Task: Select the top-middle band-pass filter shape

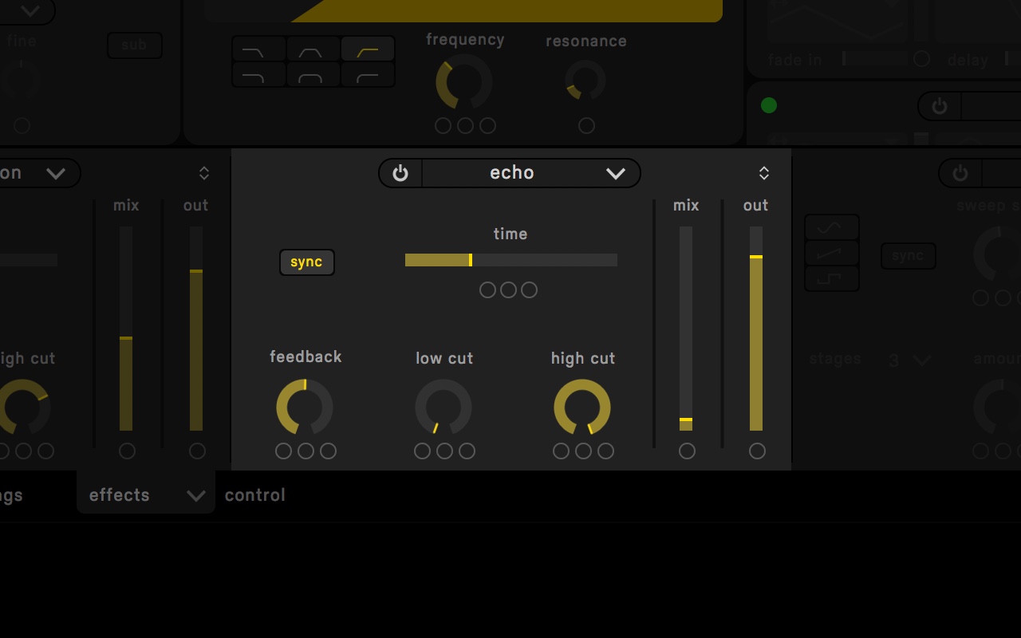Action: pyautogui.click(x=313, y=49)
